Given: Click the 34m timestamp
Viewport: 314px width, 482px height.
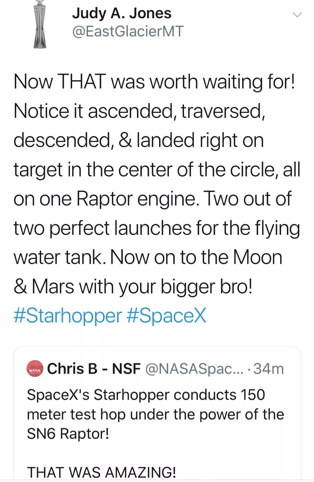Looking at the screenshot, I should pos(268,369).
